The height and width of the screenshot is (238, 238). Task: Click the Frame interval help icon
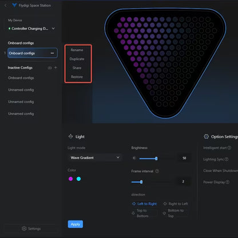click(157, 171)
